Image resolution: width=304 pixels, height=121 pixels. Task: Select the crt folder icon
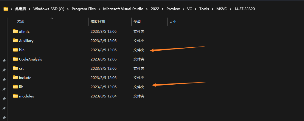15,68
